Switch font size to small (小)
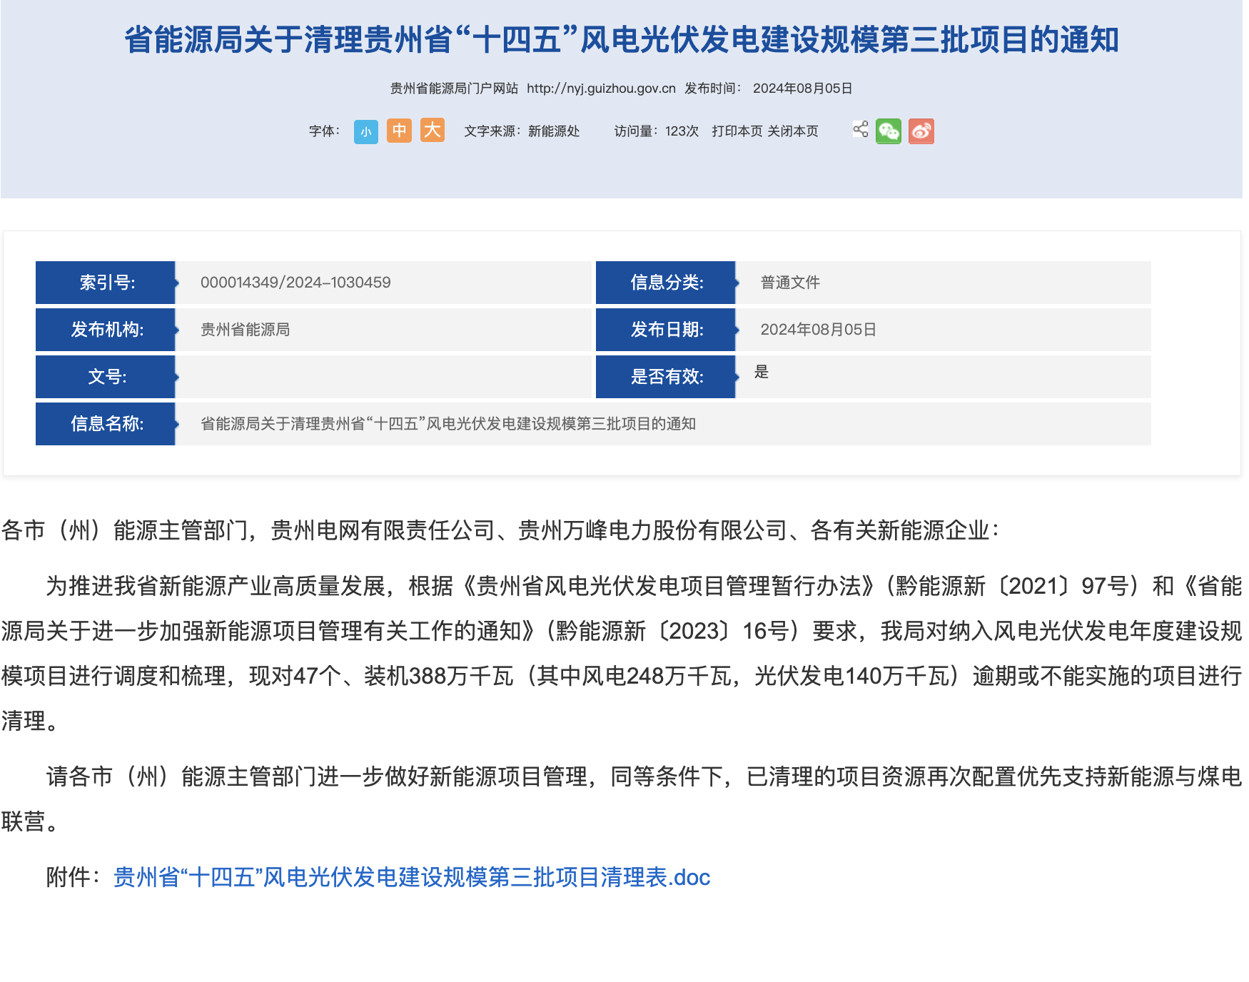 pos(365,131)
